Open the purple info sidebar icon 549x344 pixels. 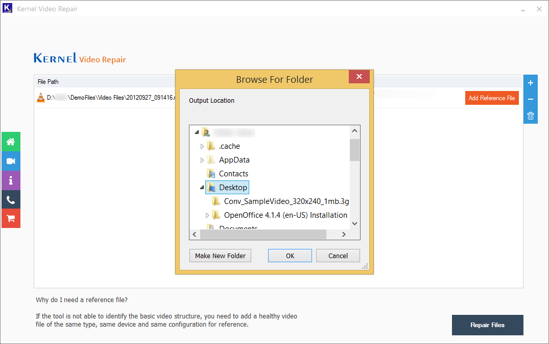coord(11,180)
